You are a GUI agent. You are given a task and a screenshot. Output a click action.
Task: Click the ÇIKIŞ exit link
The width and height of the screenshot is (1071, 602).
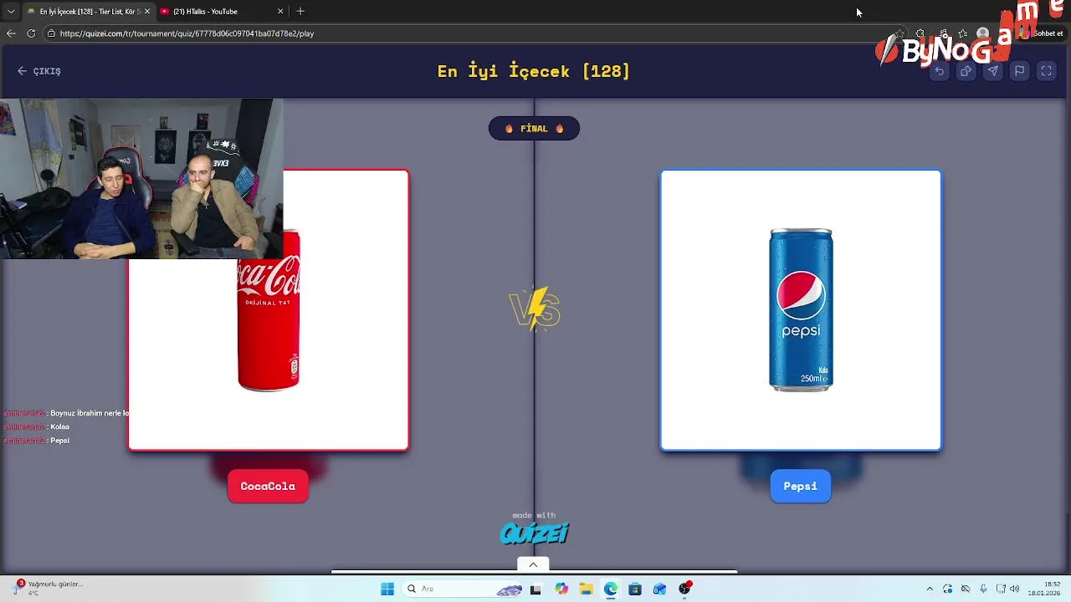coord(39,71)
